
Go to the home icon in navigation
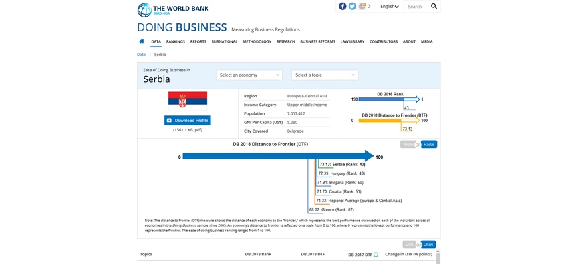(142, 41)
